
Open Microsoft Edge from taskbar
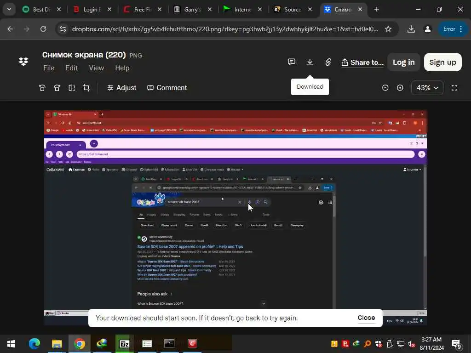click(x=34, y=343)
